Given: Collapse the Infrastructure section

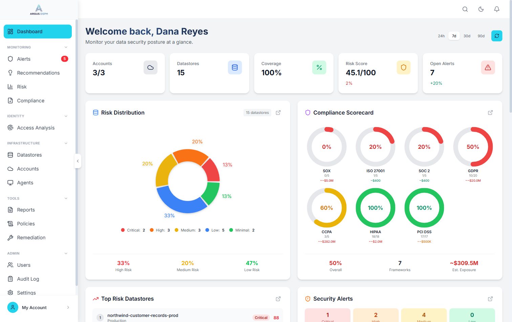Looking at the screenshot, I should (66, 143).
